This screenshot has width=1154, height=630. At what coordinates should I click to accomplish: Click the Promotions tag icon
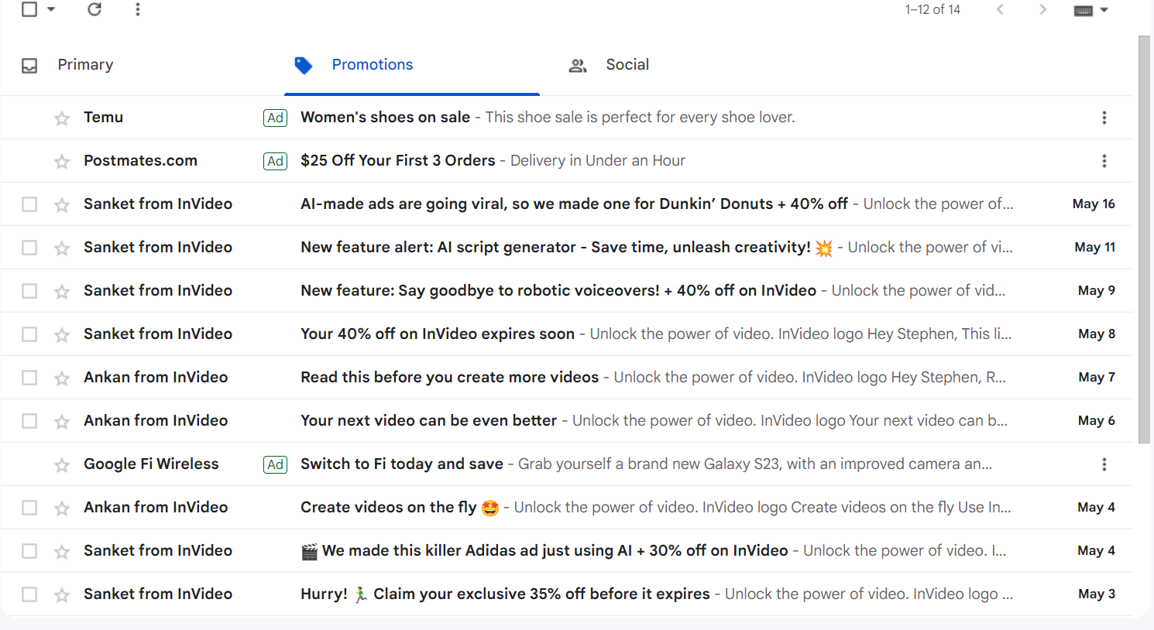pyautogui.click(x=304, y=66)
